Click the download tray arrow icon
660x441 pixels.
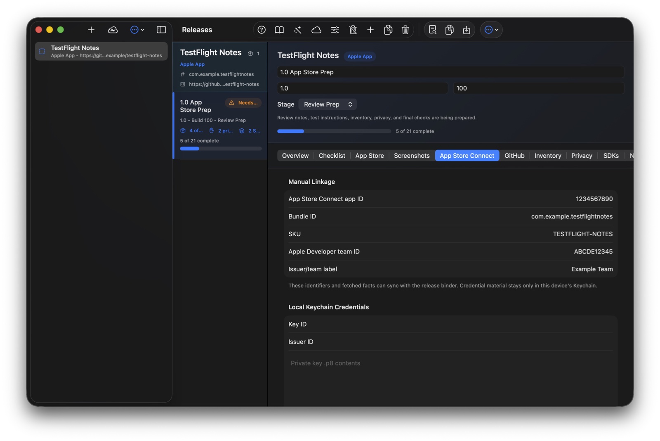467,30
